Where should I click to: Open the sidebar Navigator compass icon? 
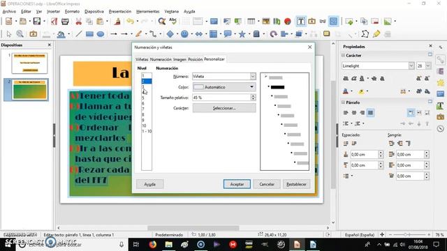[441, 128]
